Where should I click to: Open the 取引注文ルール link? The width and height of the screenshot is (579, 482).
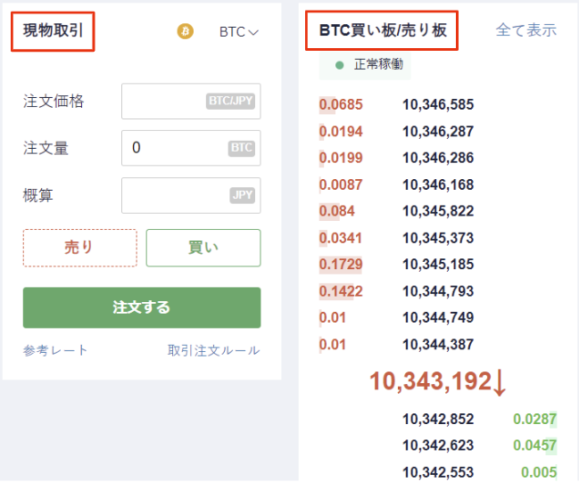click(x=214, y=350)
